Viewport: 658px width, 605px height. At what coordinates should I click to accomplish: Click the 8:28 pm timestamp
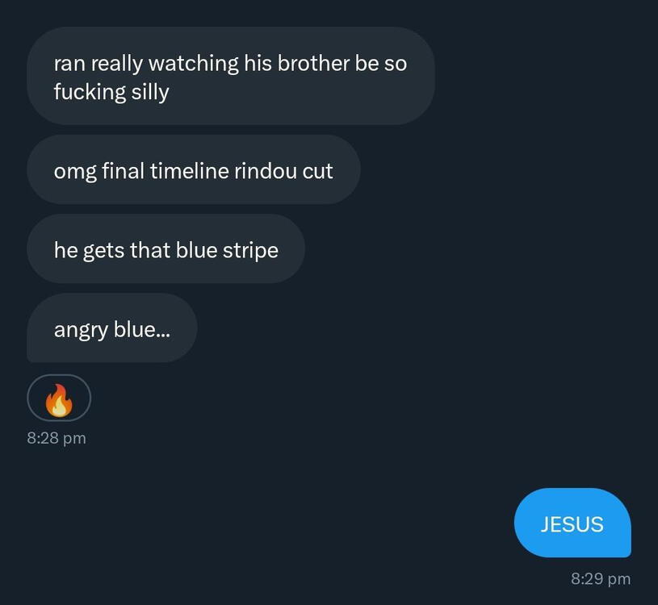(57, 438)
